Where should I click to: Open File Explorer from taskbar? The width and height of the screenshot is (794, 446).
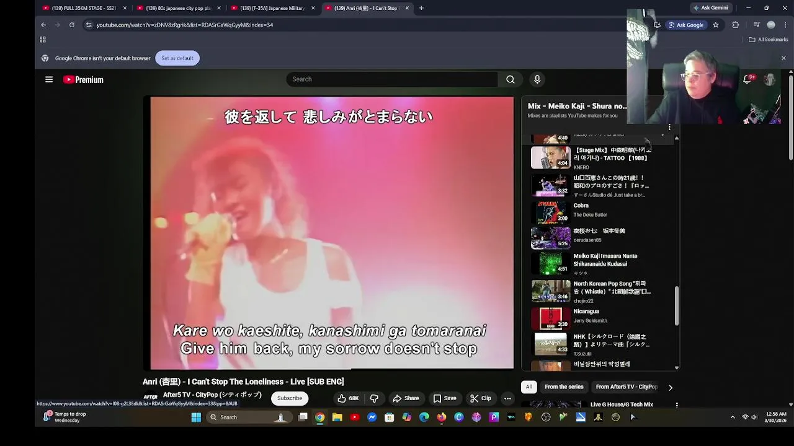tap(337, 417)
